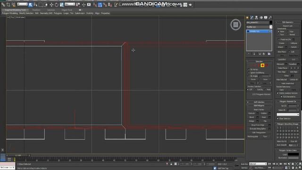Open the object color swatch beside name field

point(271,22)
